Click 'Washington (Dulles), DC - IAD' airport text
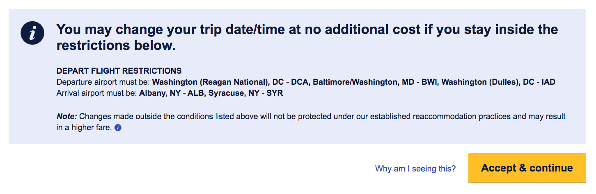The width and height of the screenshot is (596, 194). tap(498, 82)
